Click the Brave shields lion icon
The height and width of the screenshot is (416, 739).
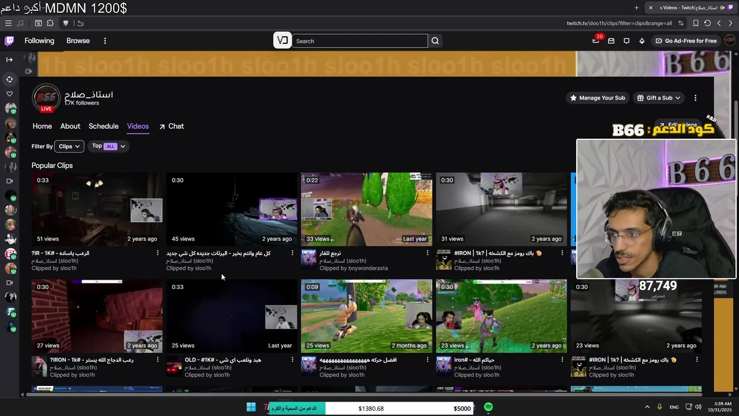[x=65, y=23]
